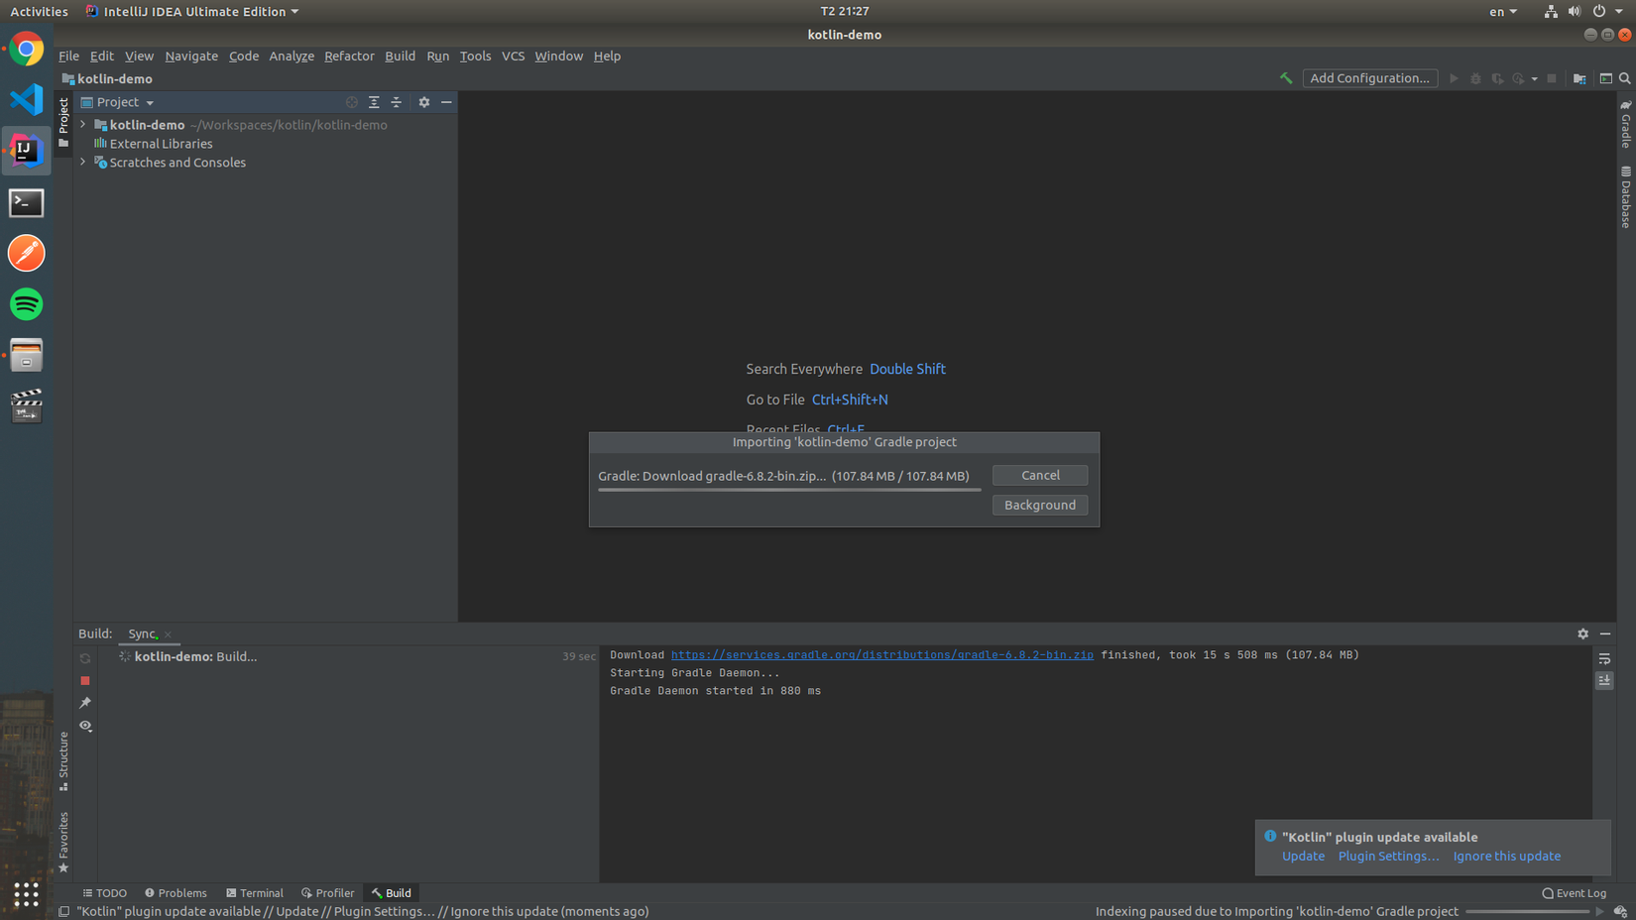Click the Run with Profiler icon

(x=1518, y=78)
